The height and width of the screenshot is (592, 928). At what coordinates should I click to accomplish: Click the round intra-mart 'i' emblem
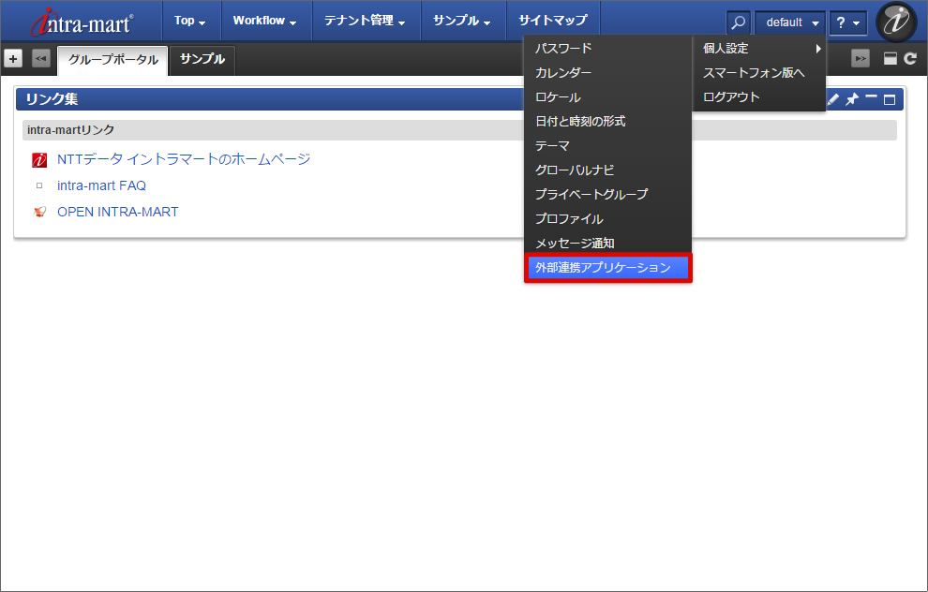[896, 22]
